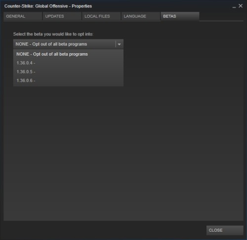This screenshot has height=240, width=247.
Task: Close the Properties window with X
Action: [x=241, y=6]
